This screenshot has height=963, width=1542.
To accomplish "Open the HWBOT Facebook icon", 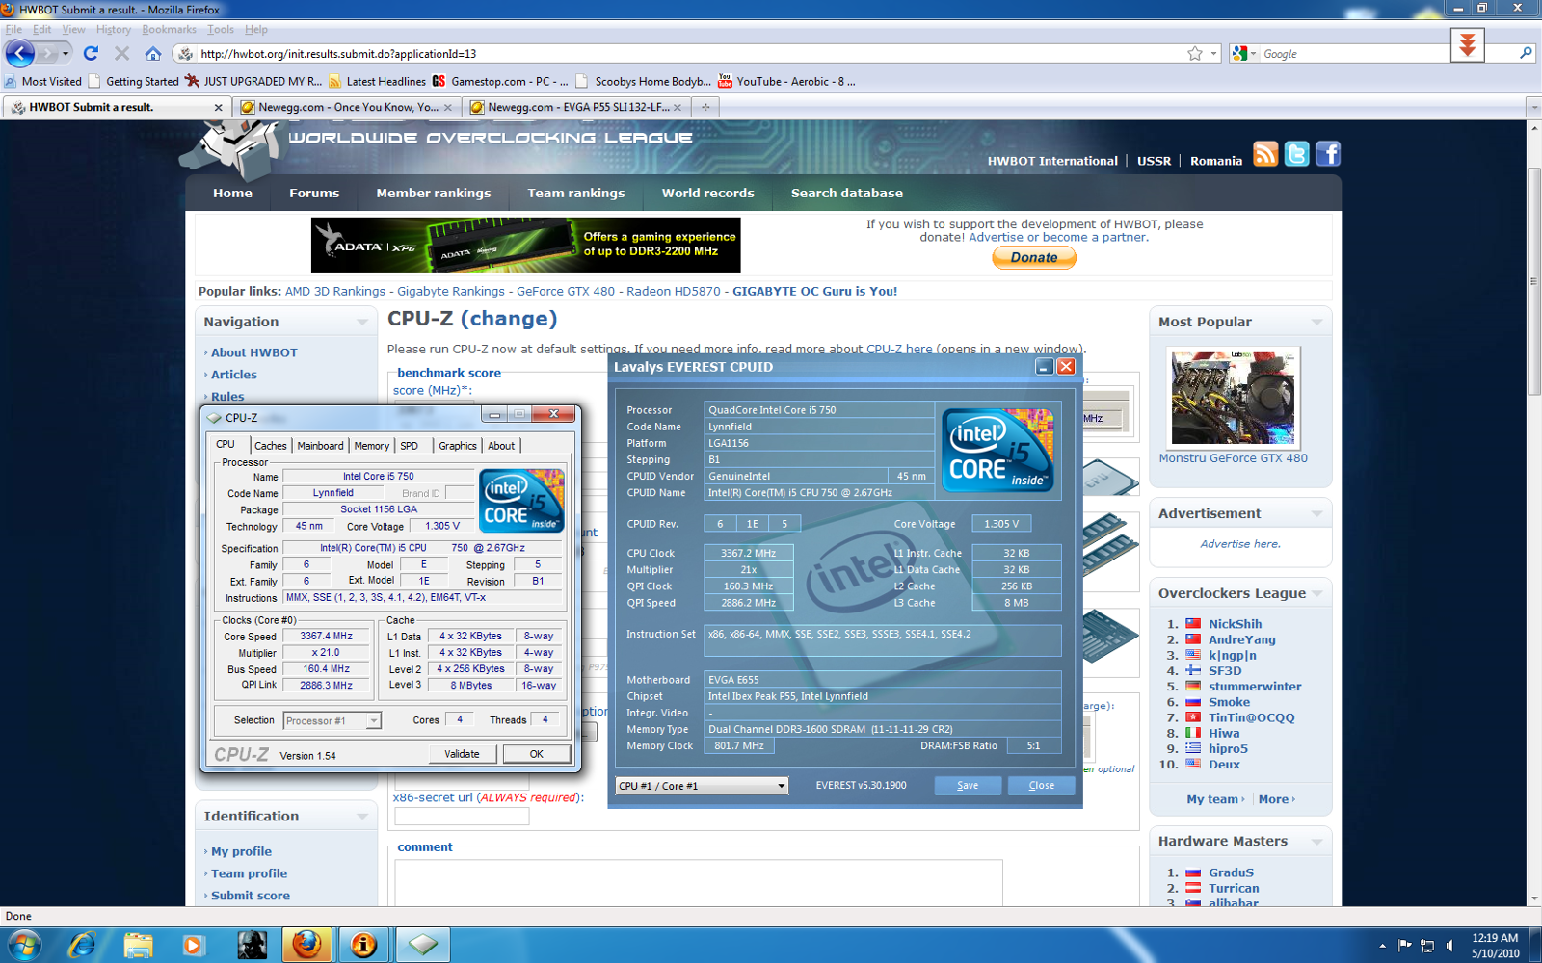I will [x=1328, y=154].
